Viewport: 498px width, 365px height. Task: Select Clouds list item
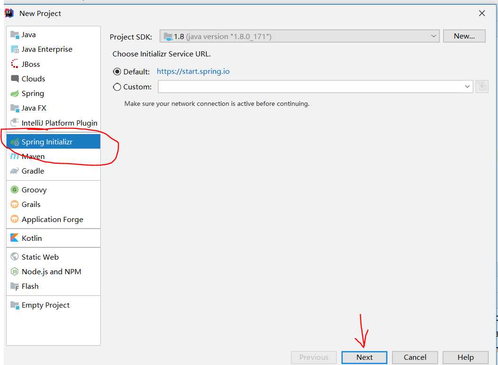(x=53, y=79)
